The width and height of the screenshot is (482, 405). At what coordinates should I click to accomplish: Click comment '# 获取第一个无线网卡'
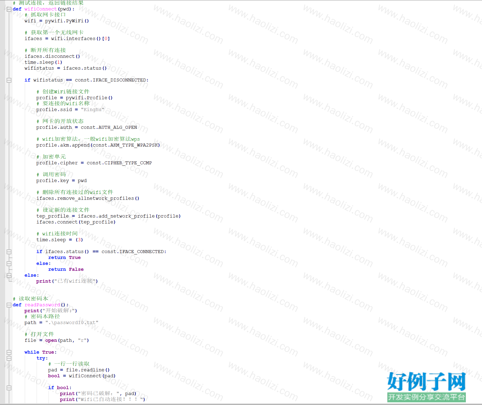(x=54, y=33)
